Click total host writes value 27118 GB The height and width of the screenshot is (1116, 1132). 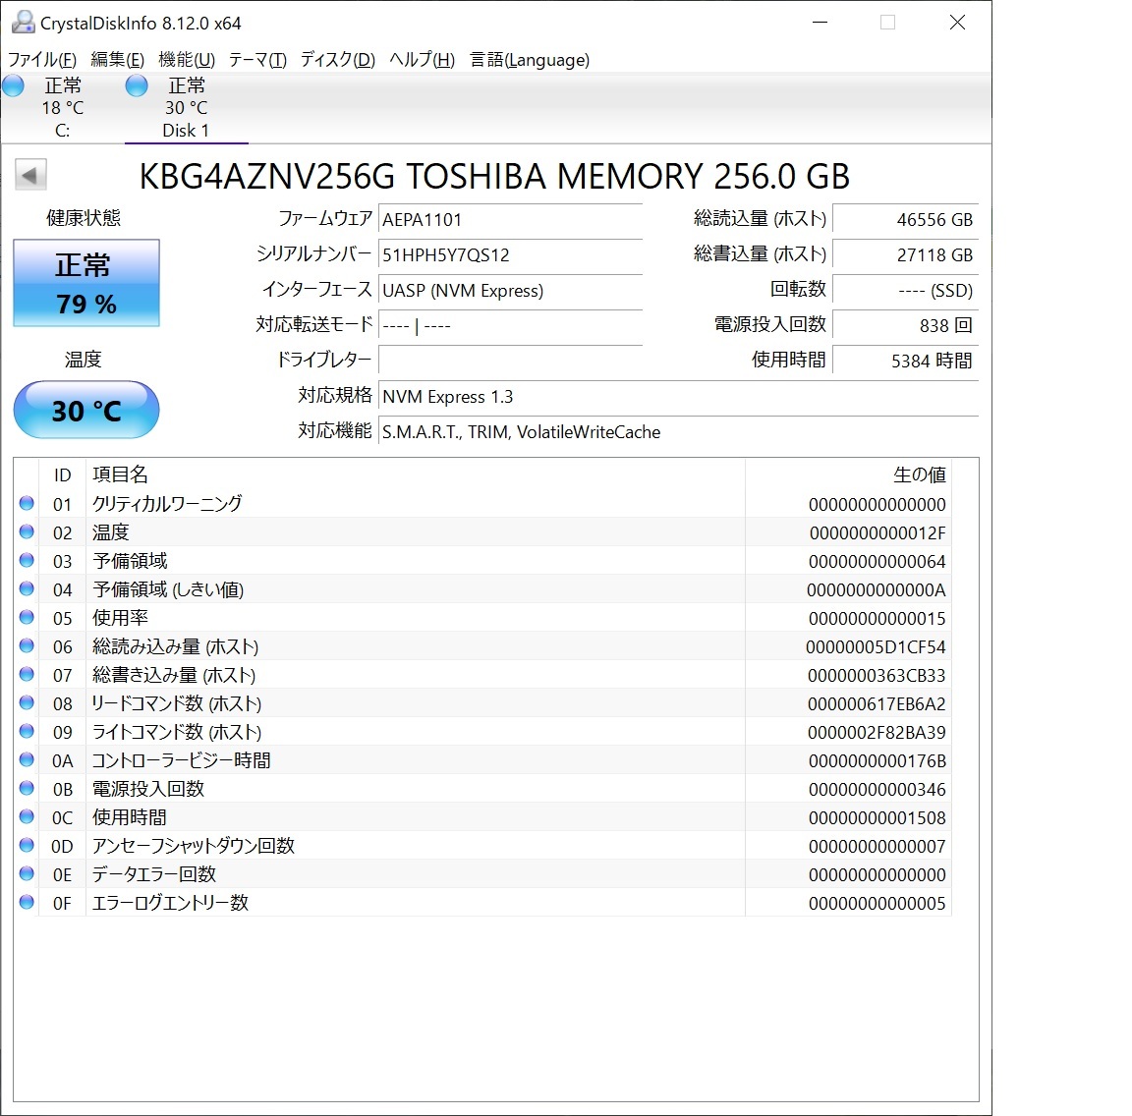pos(905,254)
